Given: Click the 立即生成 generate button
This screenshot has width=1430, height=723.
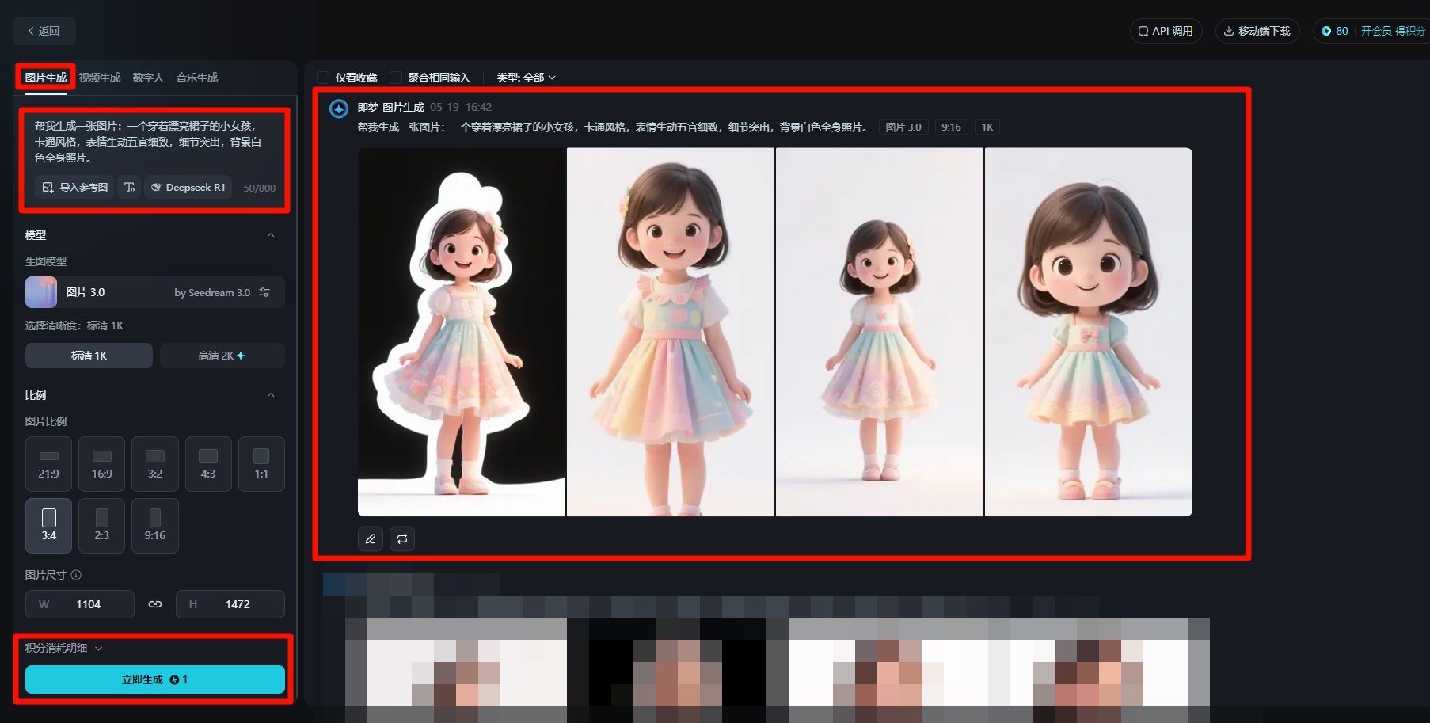Looking at the screenshot, I should pos(154,679).
